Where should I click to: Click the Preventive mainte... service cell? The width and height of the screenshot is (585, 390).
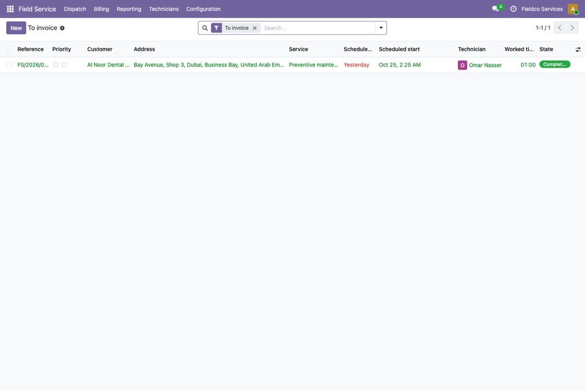coord(314,65)
